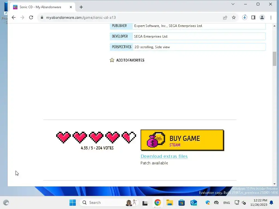279x209 pixels.
Task: Open Microsoft Store from the taskbar
Action: [x=181, y=202]
